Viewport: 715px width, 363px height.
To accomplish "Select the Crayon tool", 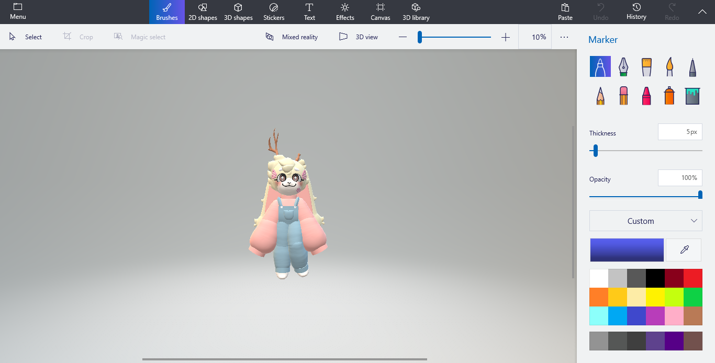I will (646, 96).
